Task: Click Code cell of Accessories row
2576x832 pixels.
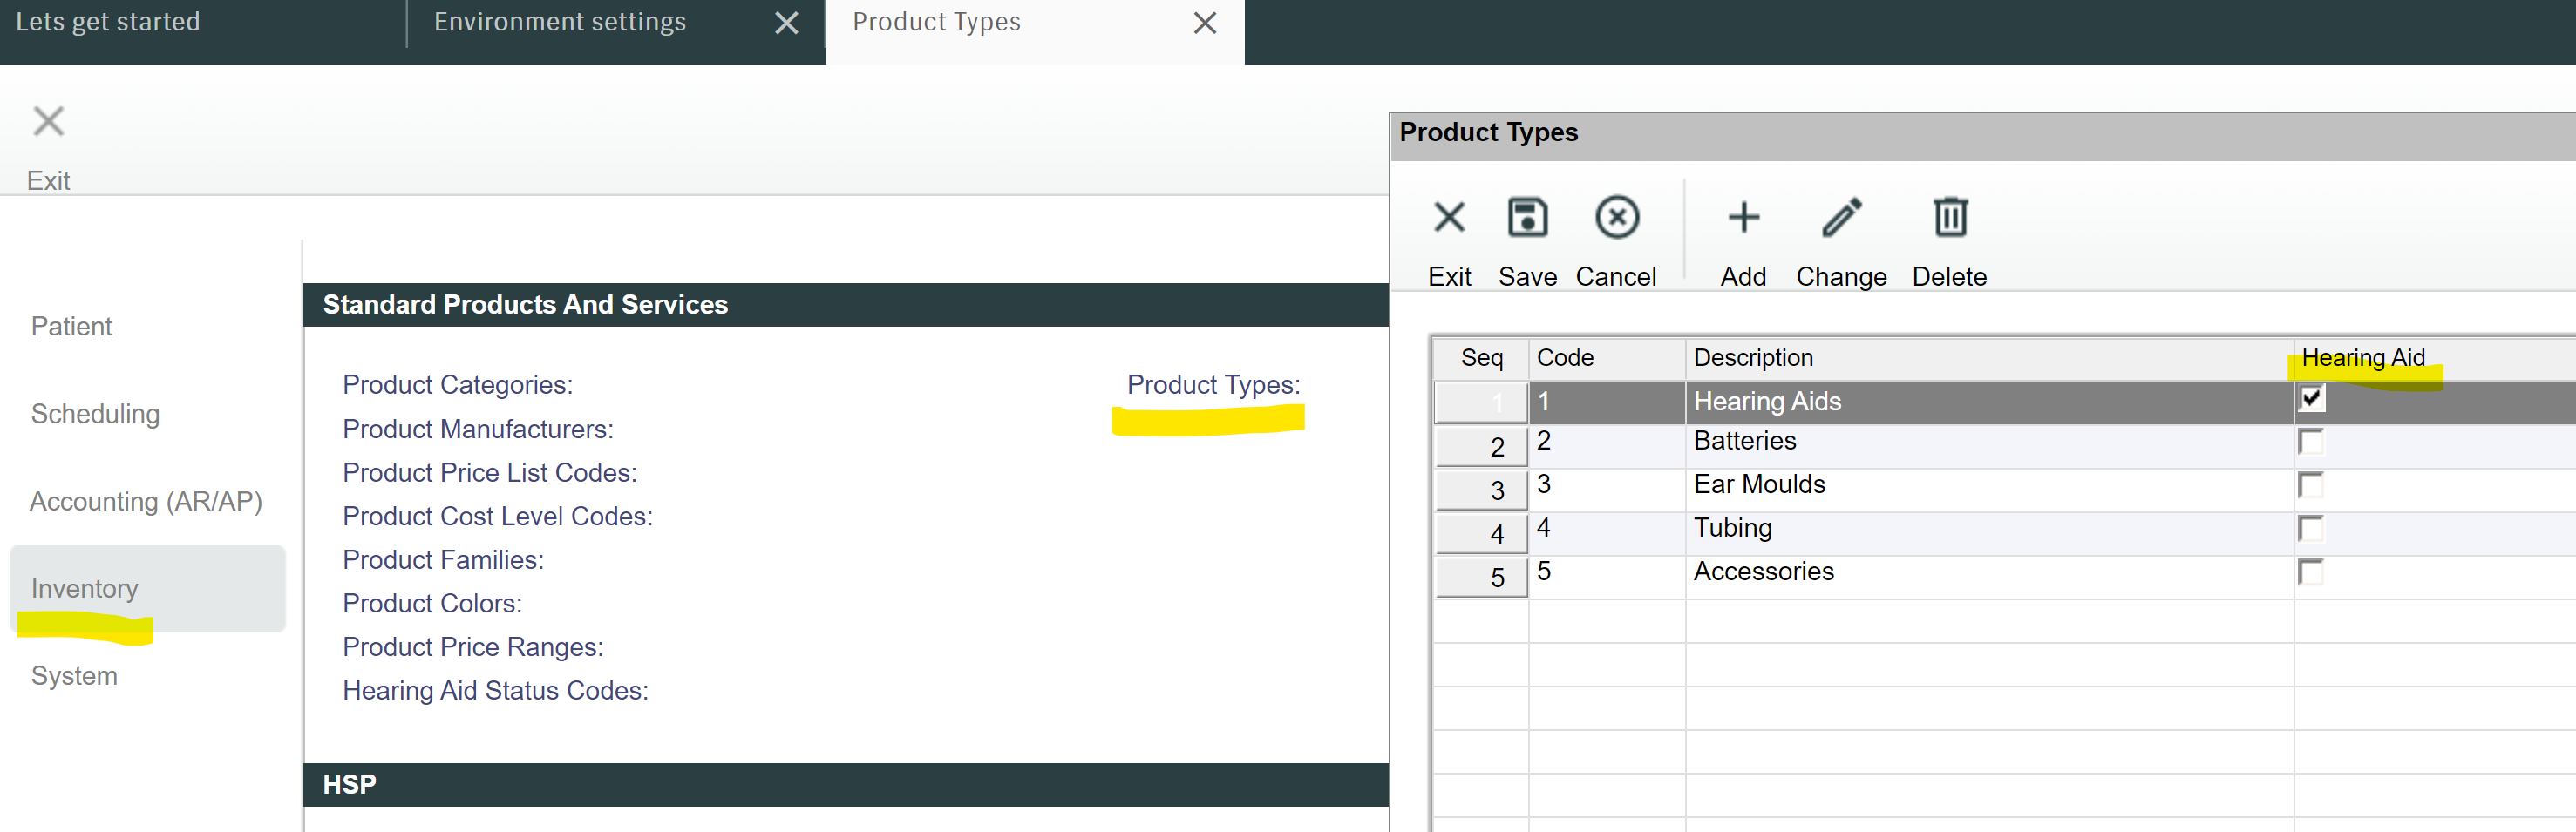Action: pyautogui.click(x=1606, y=577)
